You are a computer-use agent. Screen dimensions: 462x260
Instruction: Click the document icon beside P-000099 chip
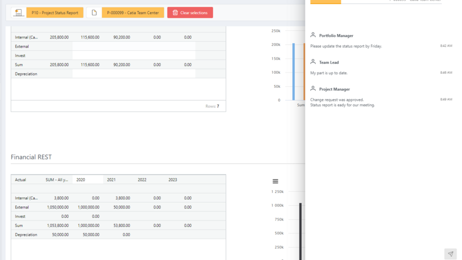(94, 12)
